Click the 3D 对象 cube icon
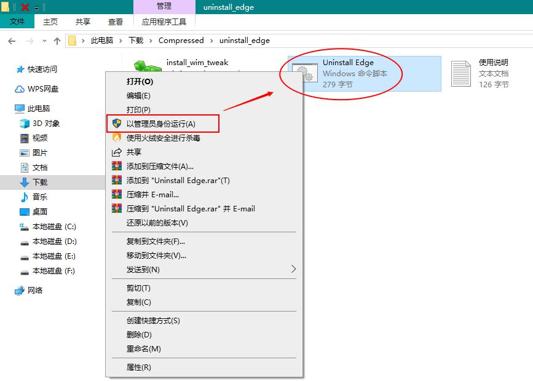This screenshot has width=533, height=381. pyautogui.click(x=25, y=124)
